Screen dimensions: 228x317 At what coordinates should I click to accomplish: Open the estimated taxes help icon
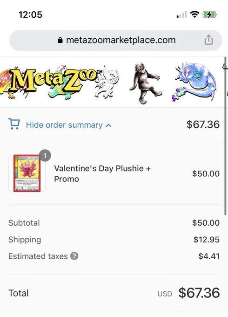click(x=74, y=256)
